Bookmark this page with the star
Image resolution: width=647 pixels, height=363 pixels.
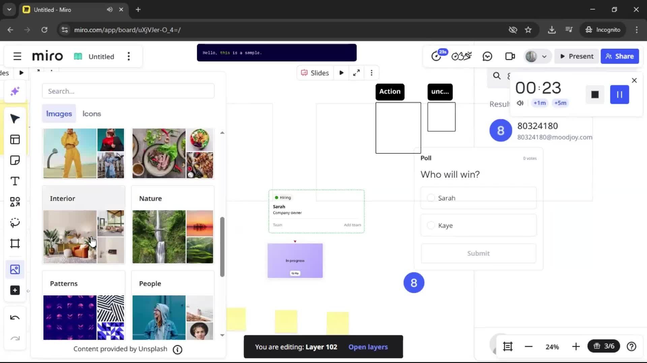tap(528, 30)
